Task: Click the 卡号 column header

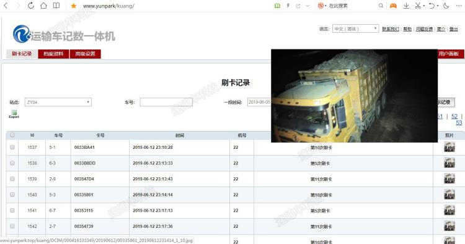Action: [100, 135]
